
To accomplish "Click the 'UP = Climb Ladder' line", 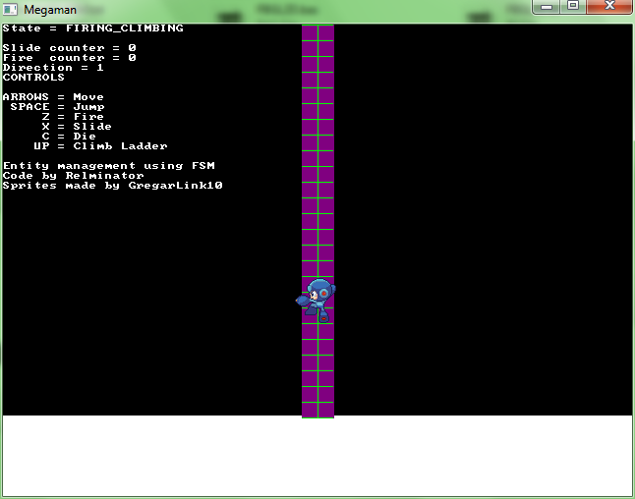I will tap(100, 145).
